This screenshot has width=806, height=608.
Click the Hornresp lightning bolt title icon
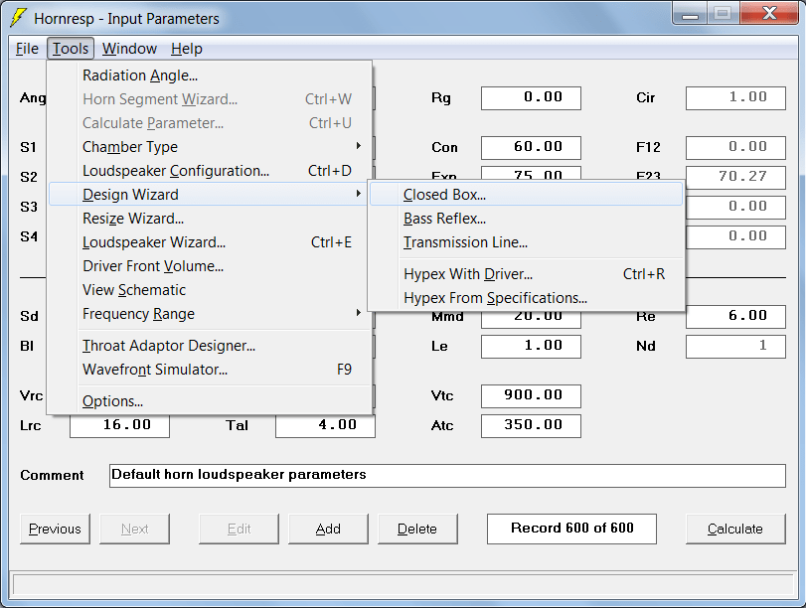[18, 18]
